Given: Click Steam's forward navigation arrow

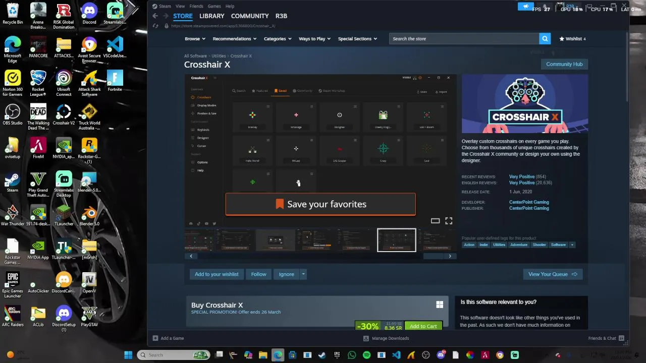Looking at the screenshot, I should (x=165, y=16).
